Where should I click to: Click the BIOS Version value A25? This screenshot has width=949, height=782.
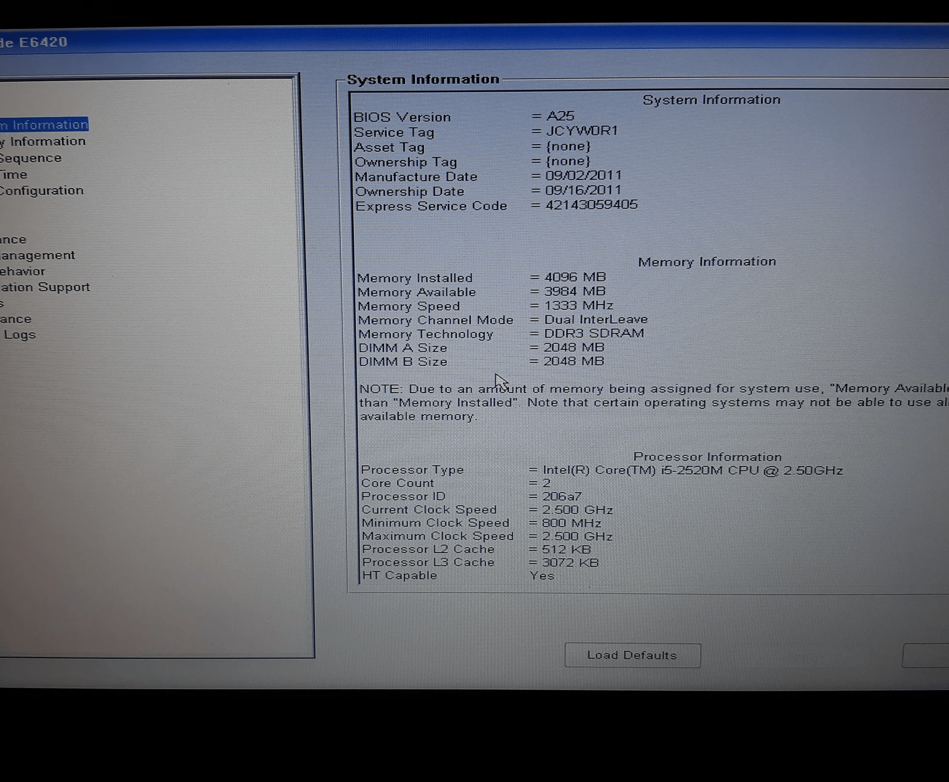pos(560,116)
